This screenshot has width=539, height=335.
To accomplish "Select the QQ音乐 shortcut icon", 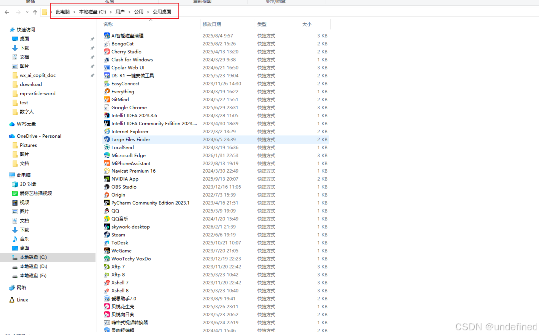I will [107, 219].
